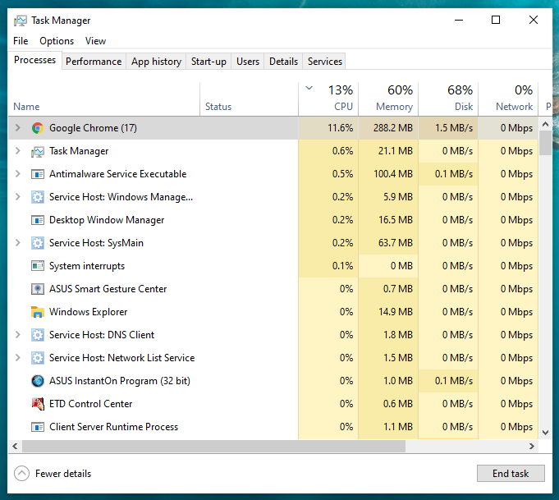Click the Task Manager title bar icon
The image size is (559, 500).
21,21
